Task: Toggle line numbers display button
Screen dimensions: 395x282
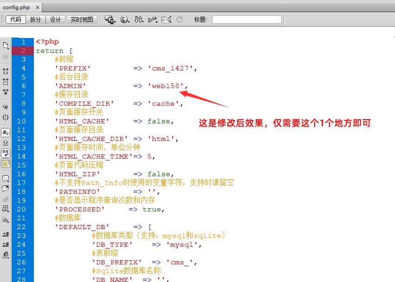Action: 6,132
